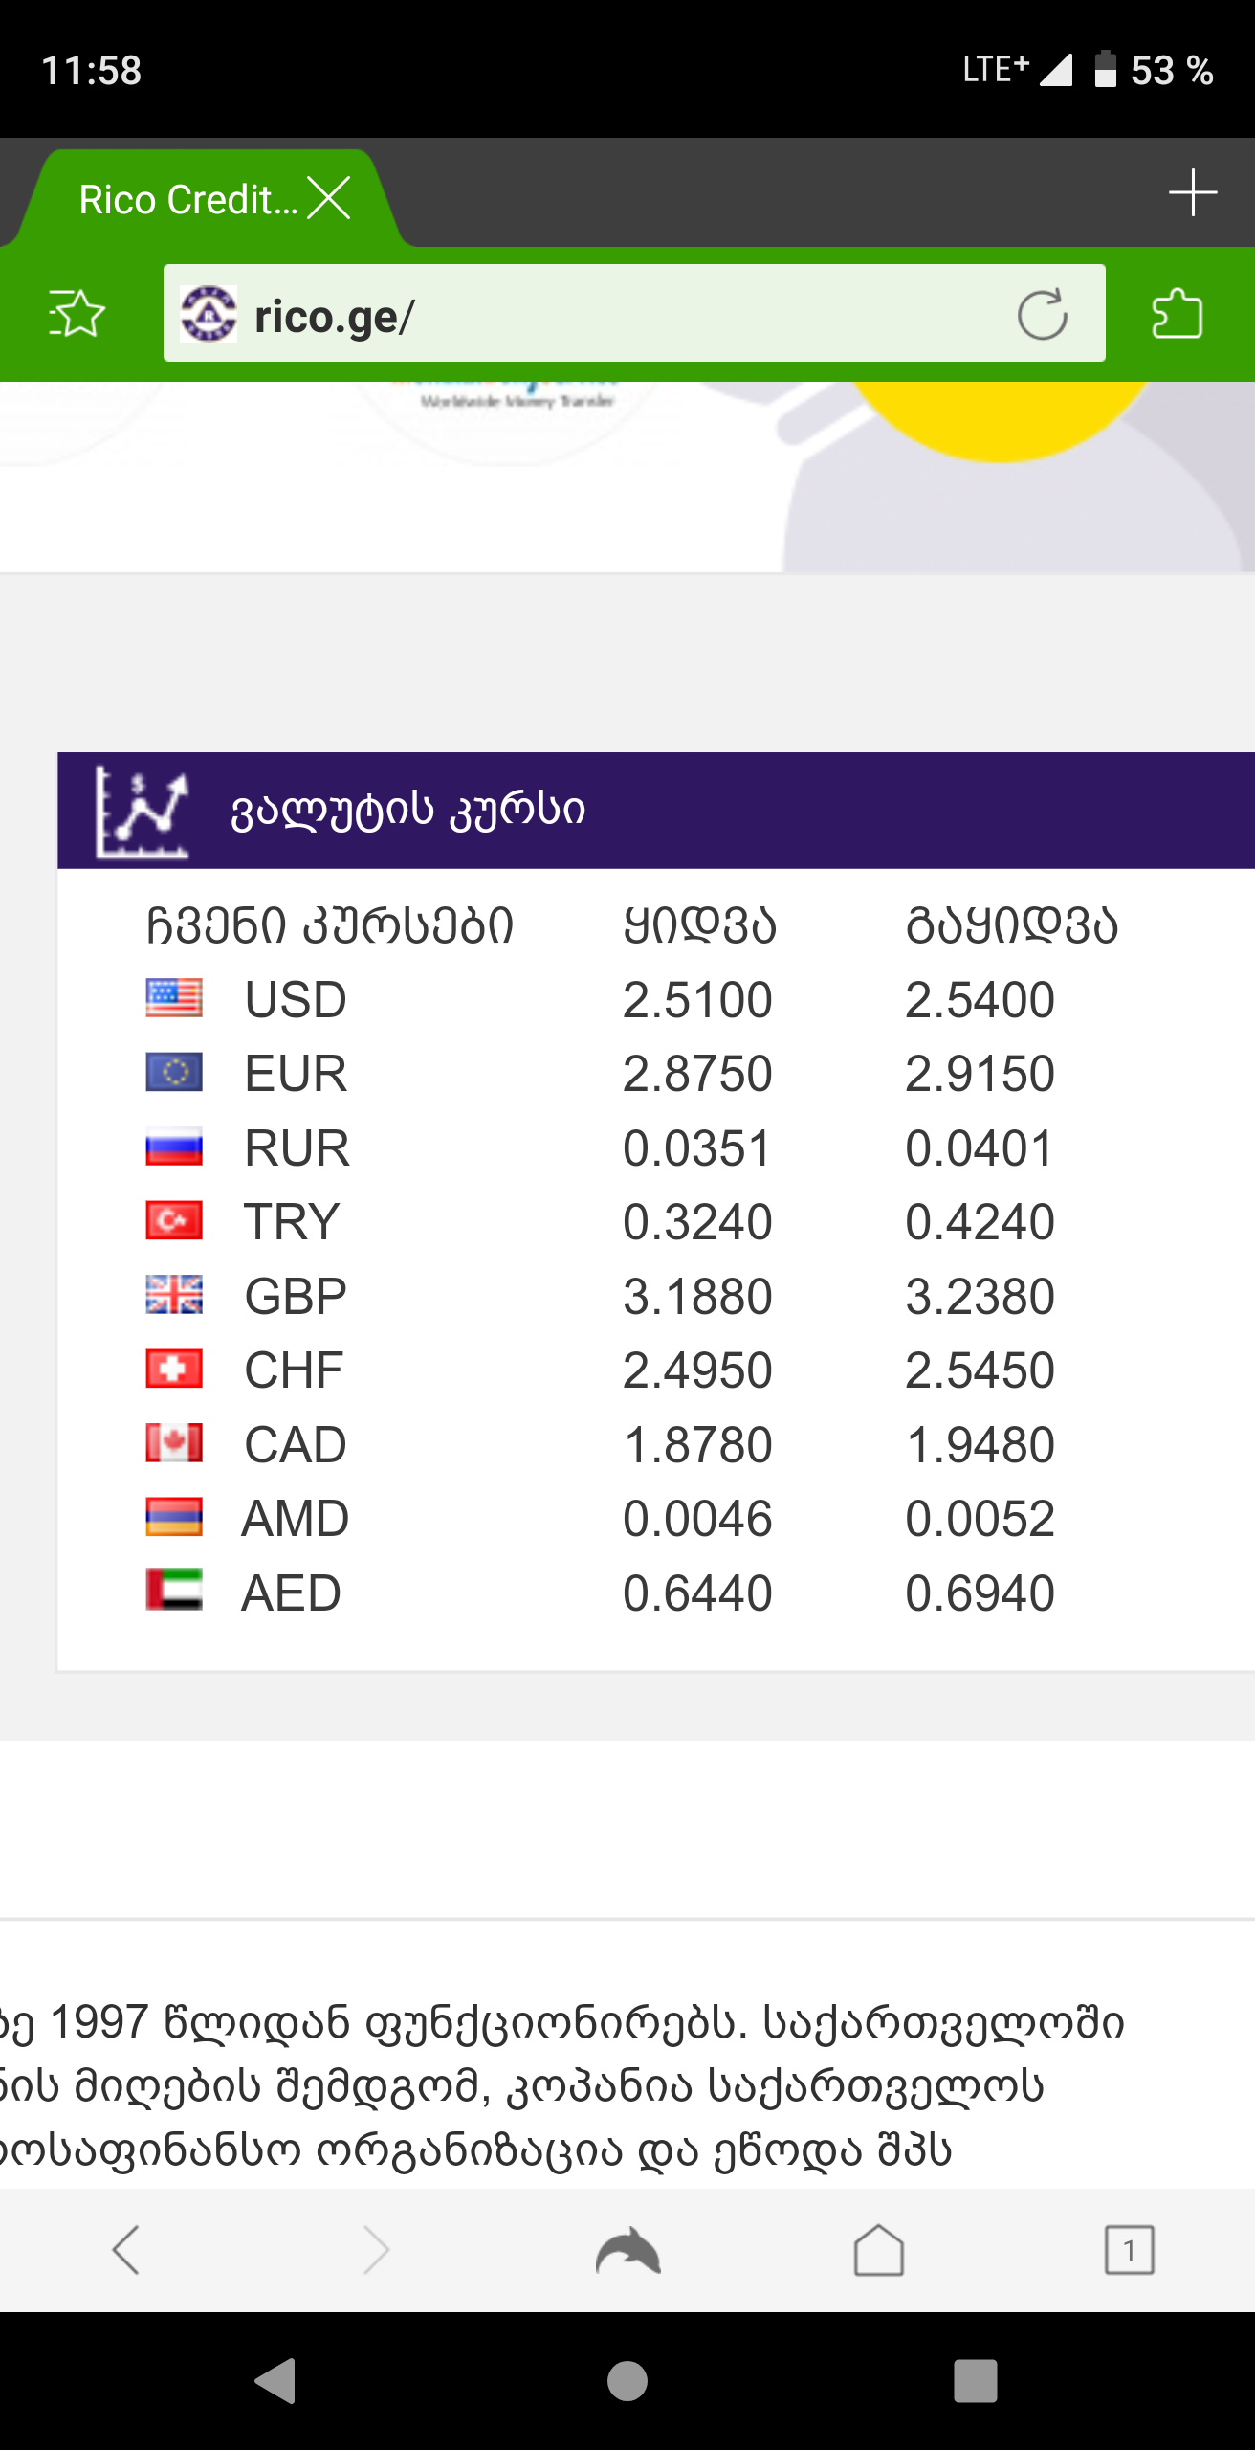This screenshot has width=1255, height=2450.
Task: Go back using browser back arrow
Action: point(126,2249)
